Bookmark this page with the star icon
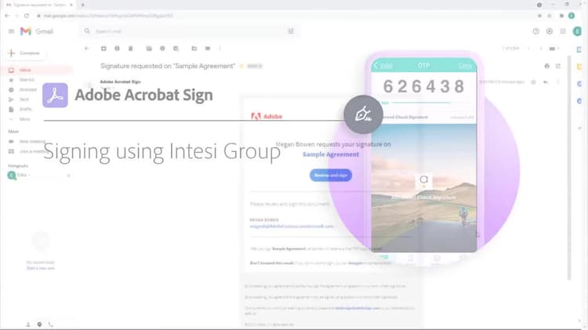Screen dimensions: 588x330 (550, 16)
